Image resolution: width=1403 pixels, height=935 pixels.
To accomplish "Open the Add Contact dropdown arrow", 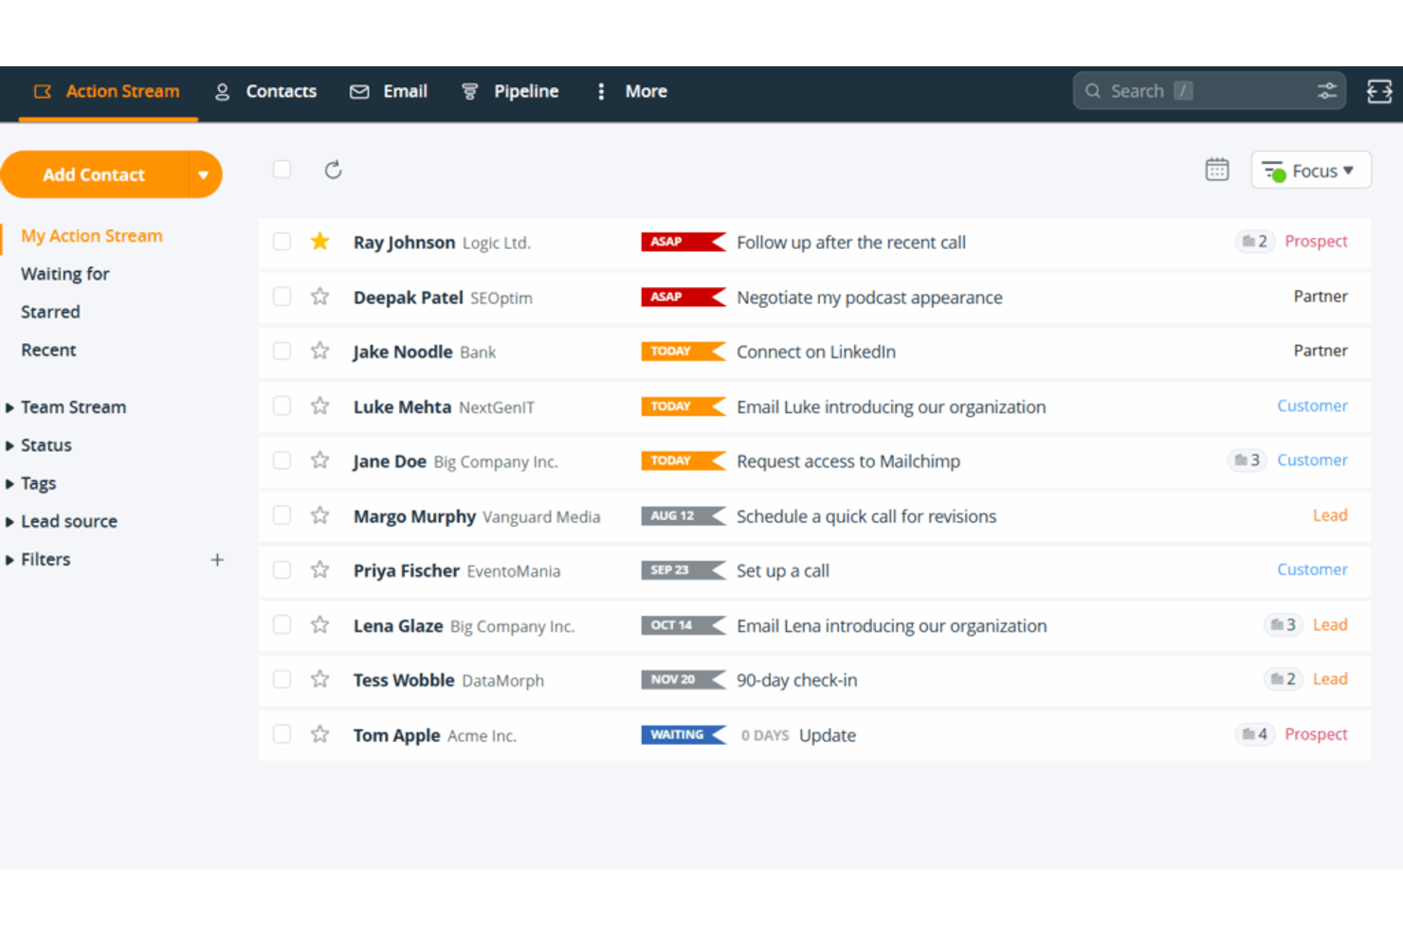I will point(204,174).
